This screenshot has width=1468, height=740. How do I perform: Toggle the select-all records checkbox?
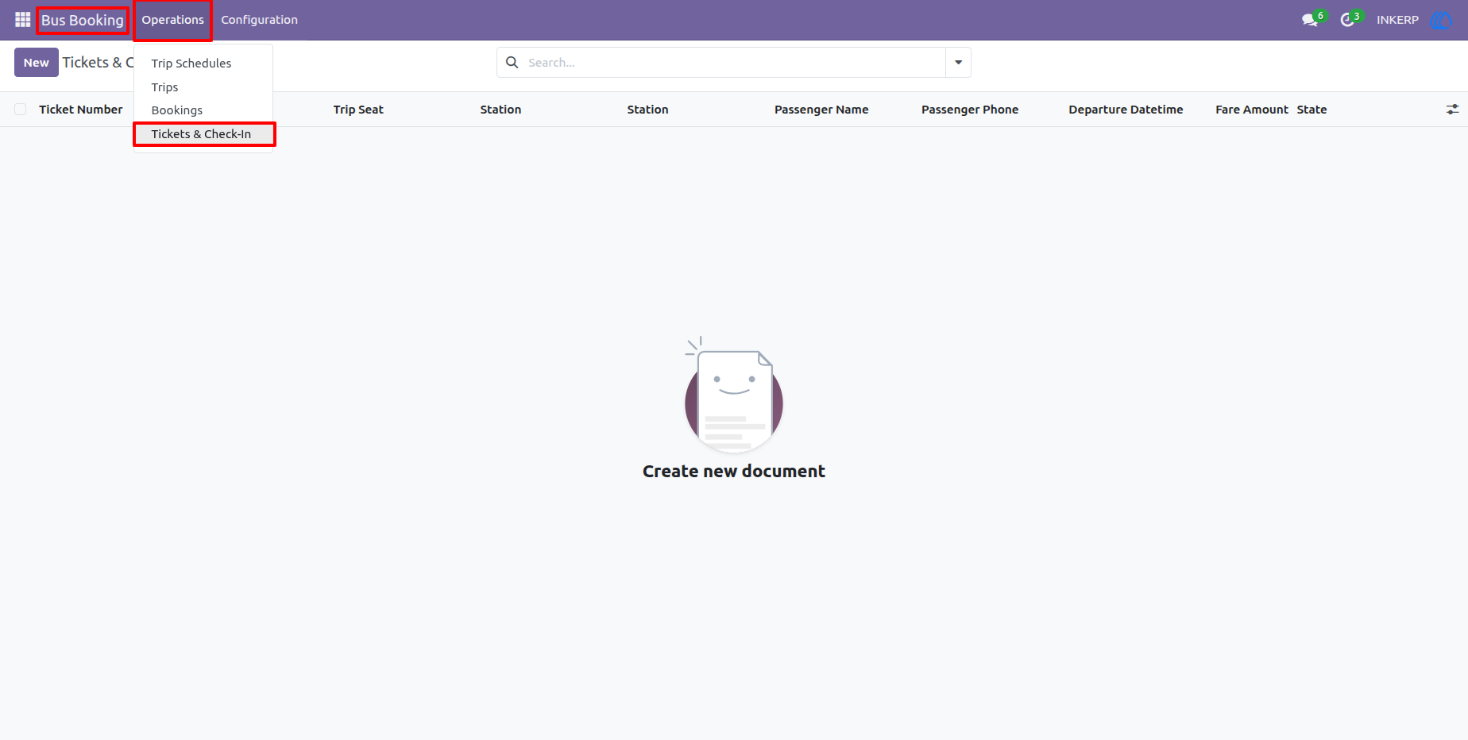click(21, 110)
